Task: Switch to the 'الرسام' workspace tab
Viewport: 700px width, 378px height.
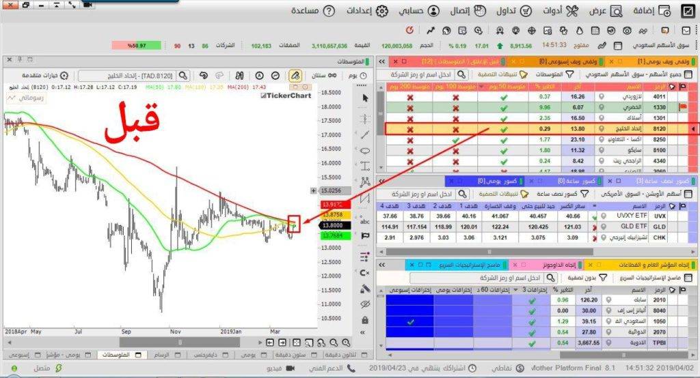Action: [167, 355]
